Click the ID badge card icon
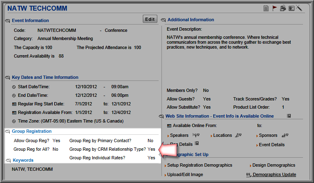Screen dimensions: 314x183 point(291,8)
